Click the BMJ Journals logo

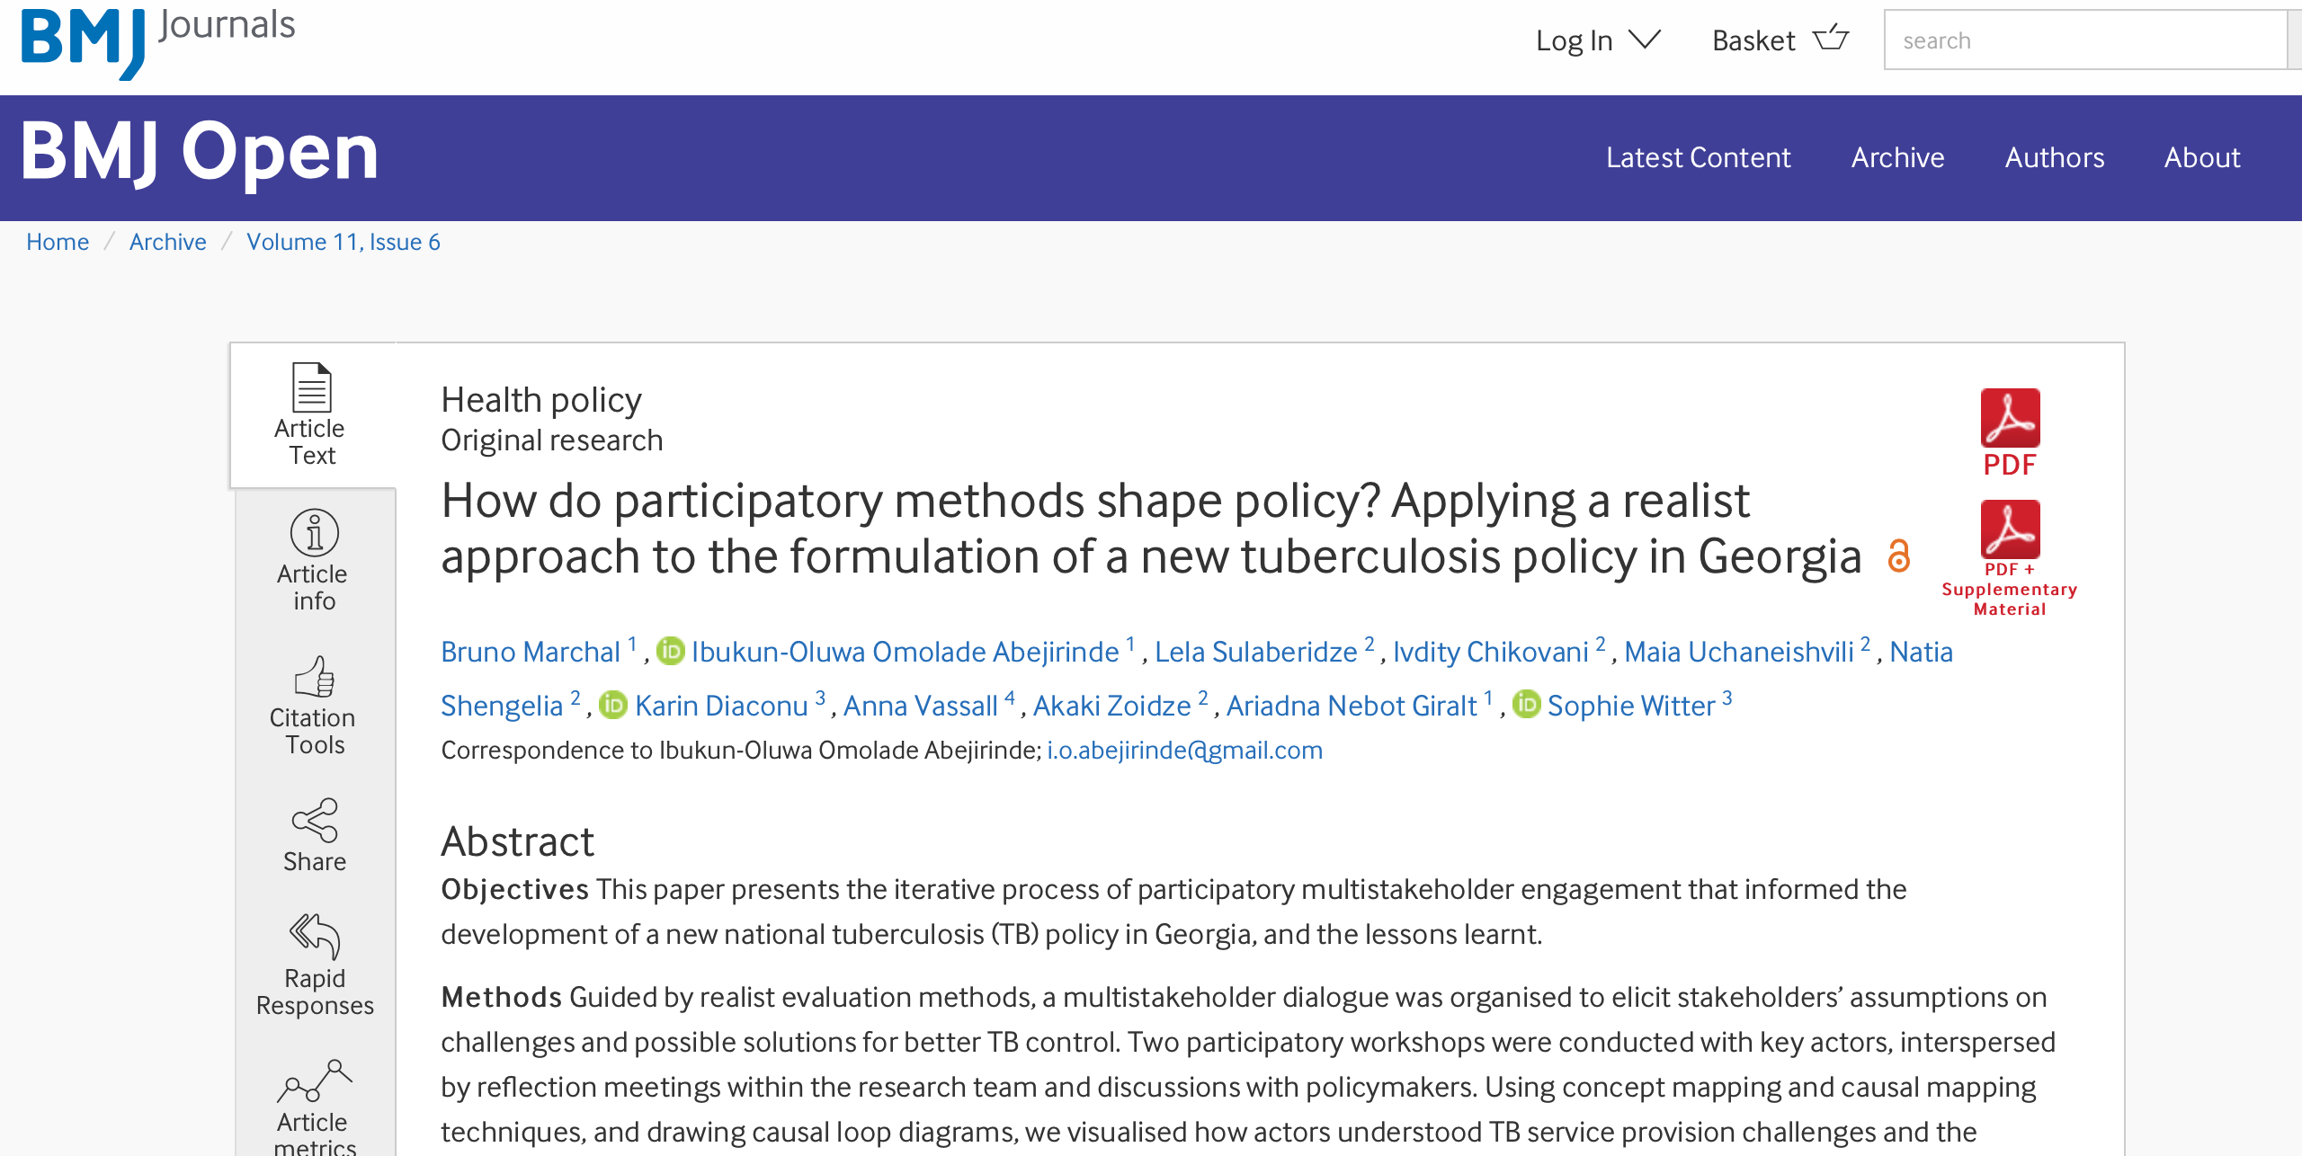click(x=158, y=40)
